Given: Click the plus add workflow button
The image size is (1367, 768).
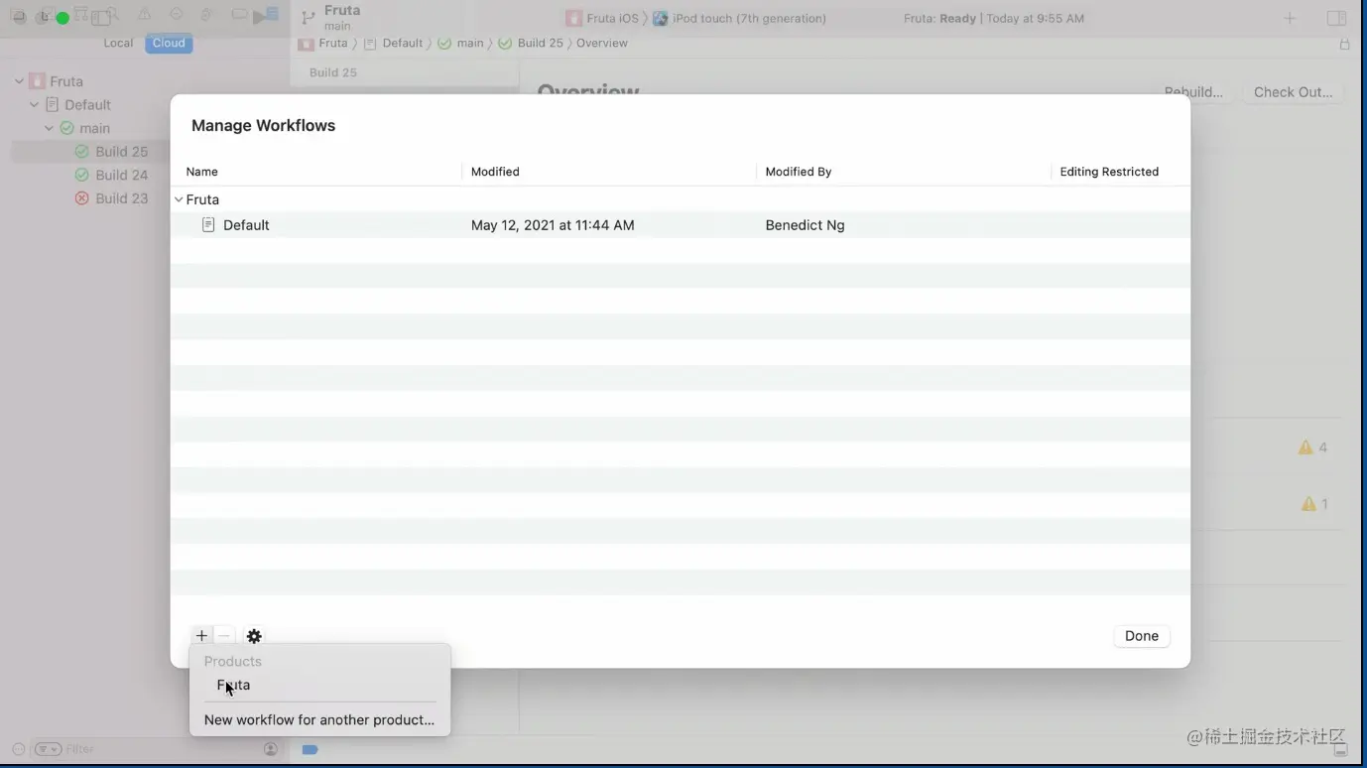Looking at the screenshot, I should pos(201,636).
